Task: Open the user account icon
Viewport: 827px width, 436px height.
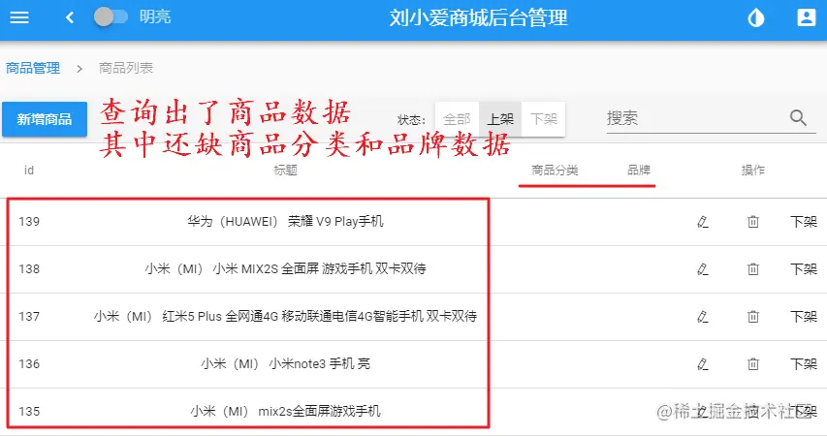Action: 806,17
